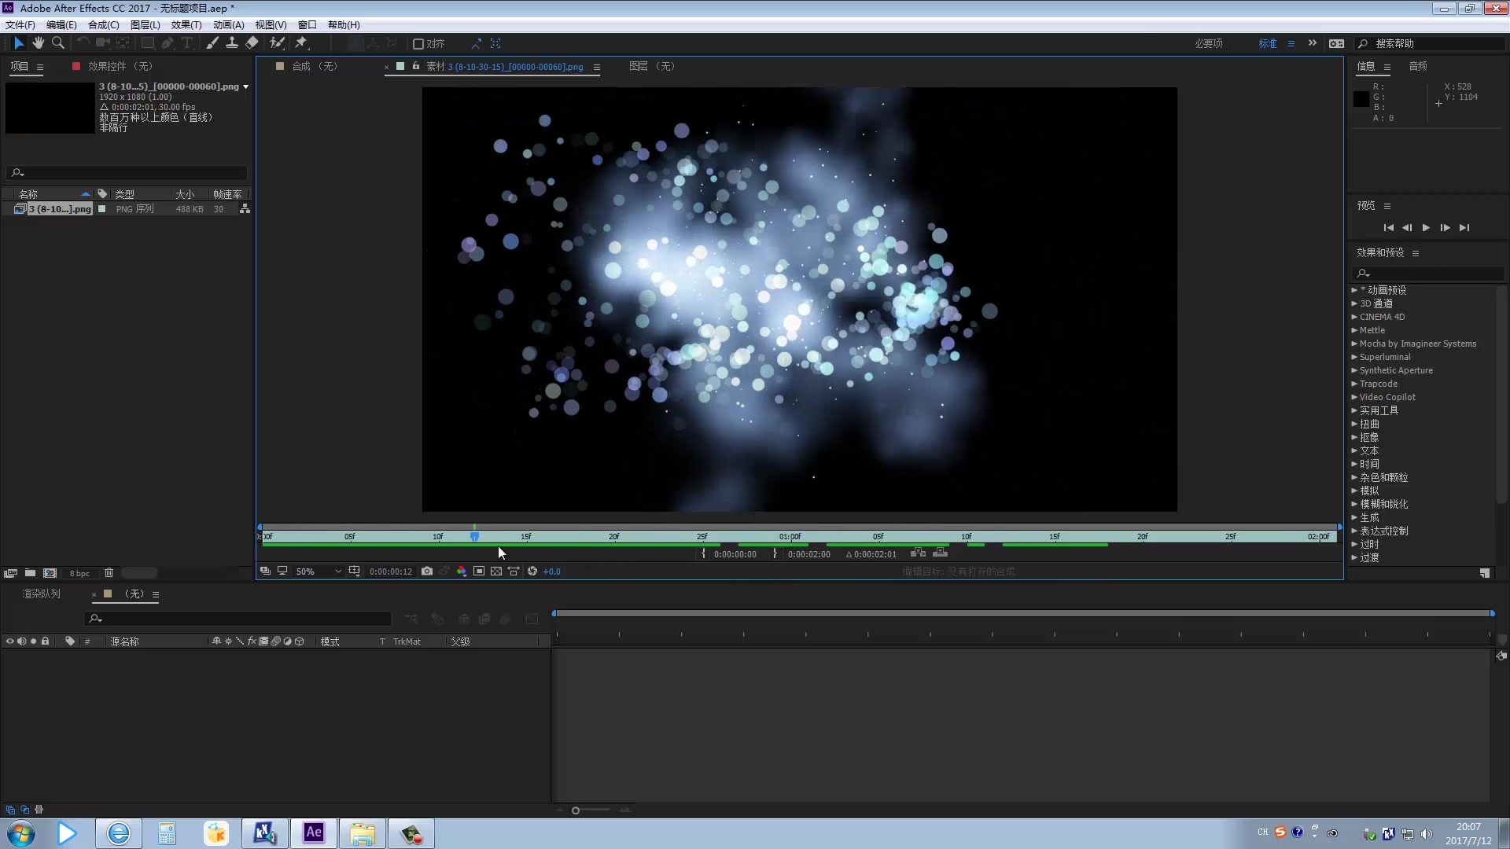Select the Rotation tool in toolbar

click(x=80, y=43)
